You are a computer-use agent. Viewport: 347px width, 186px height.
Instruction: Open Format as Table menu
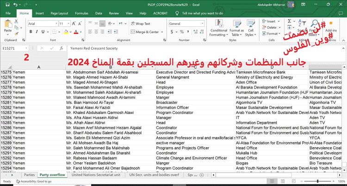point(236,28)
